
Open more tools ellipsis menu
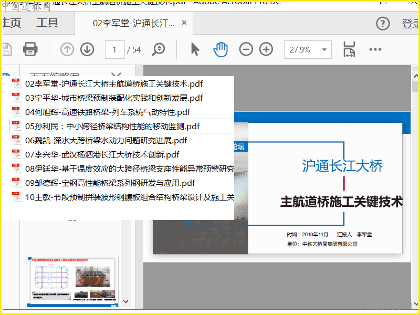coord(375,49)
